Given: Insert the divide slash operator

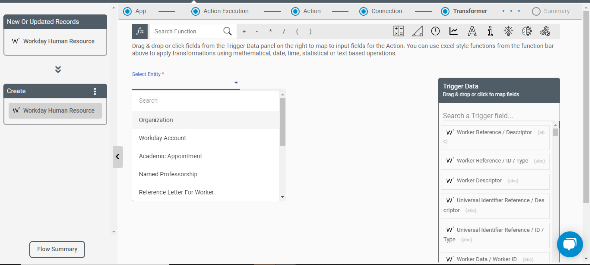Looking at the screenshot, I should [x=284, y=32].
